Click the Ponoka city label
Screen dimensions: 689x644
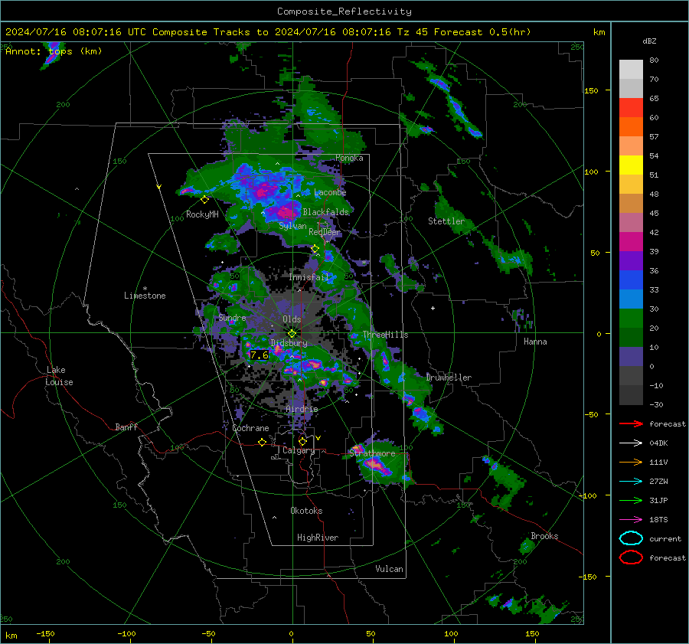click(x=349, y=159)
